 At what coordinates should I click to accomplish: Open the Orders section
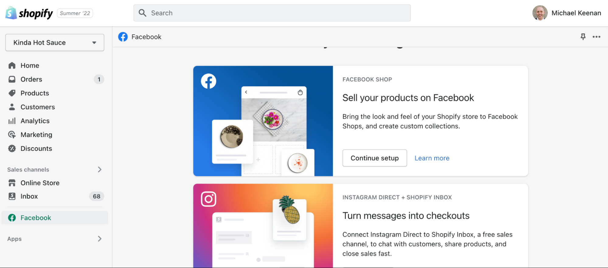point(31,79)
